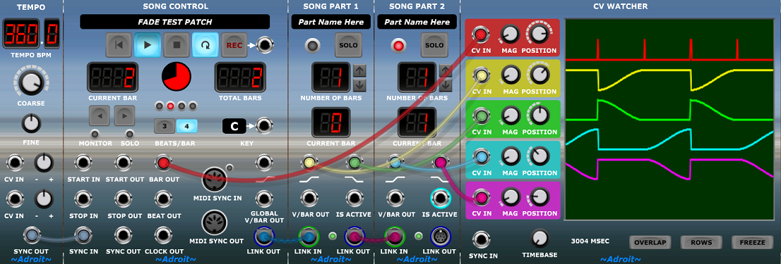Click the FREEZE button in CV Watcher
Viewport: 781px width, 264px height.
click(751, 242)
